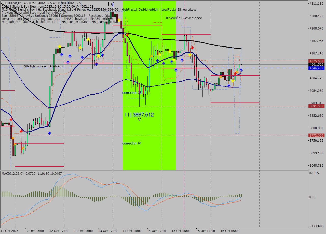Select the red down arrow right of 15 Oct 05:00 peak
Screen dimensions: 326x234
(x=193, y=48)
